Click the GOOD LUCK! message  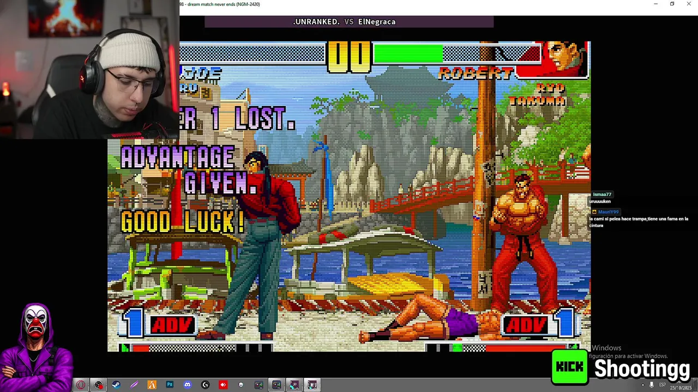[183, 222]
